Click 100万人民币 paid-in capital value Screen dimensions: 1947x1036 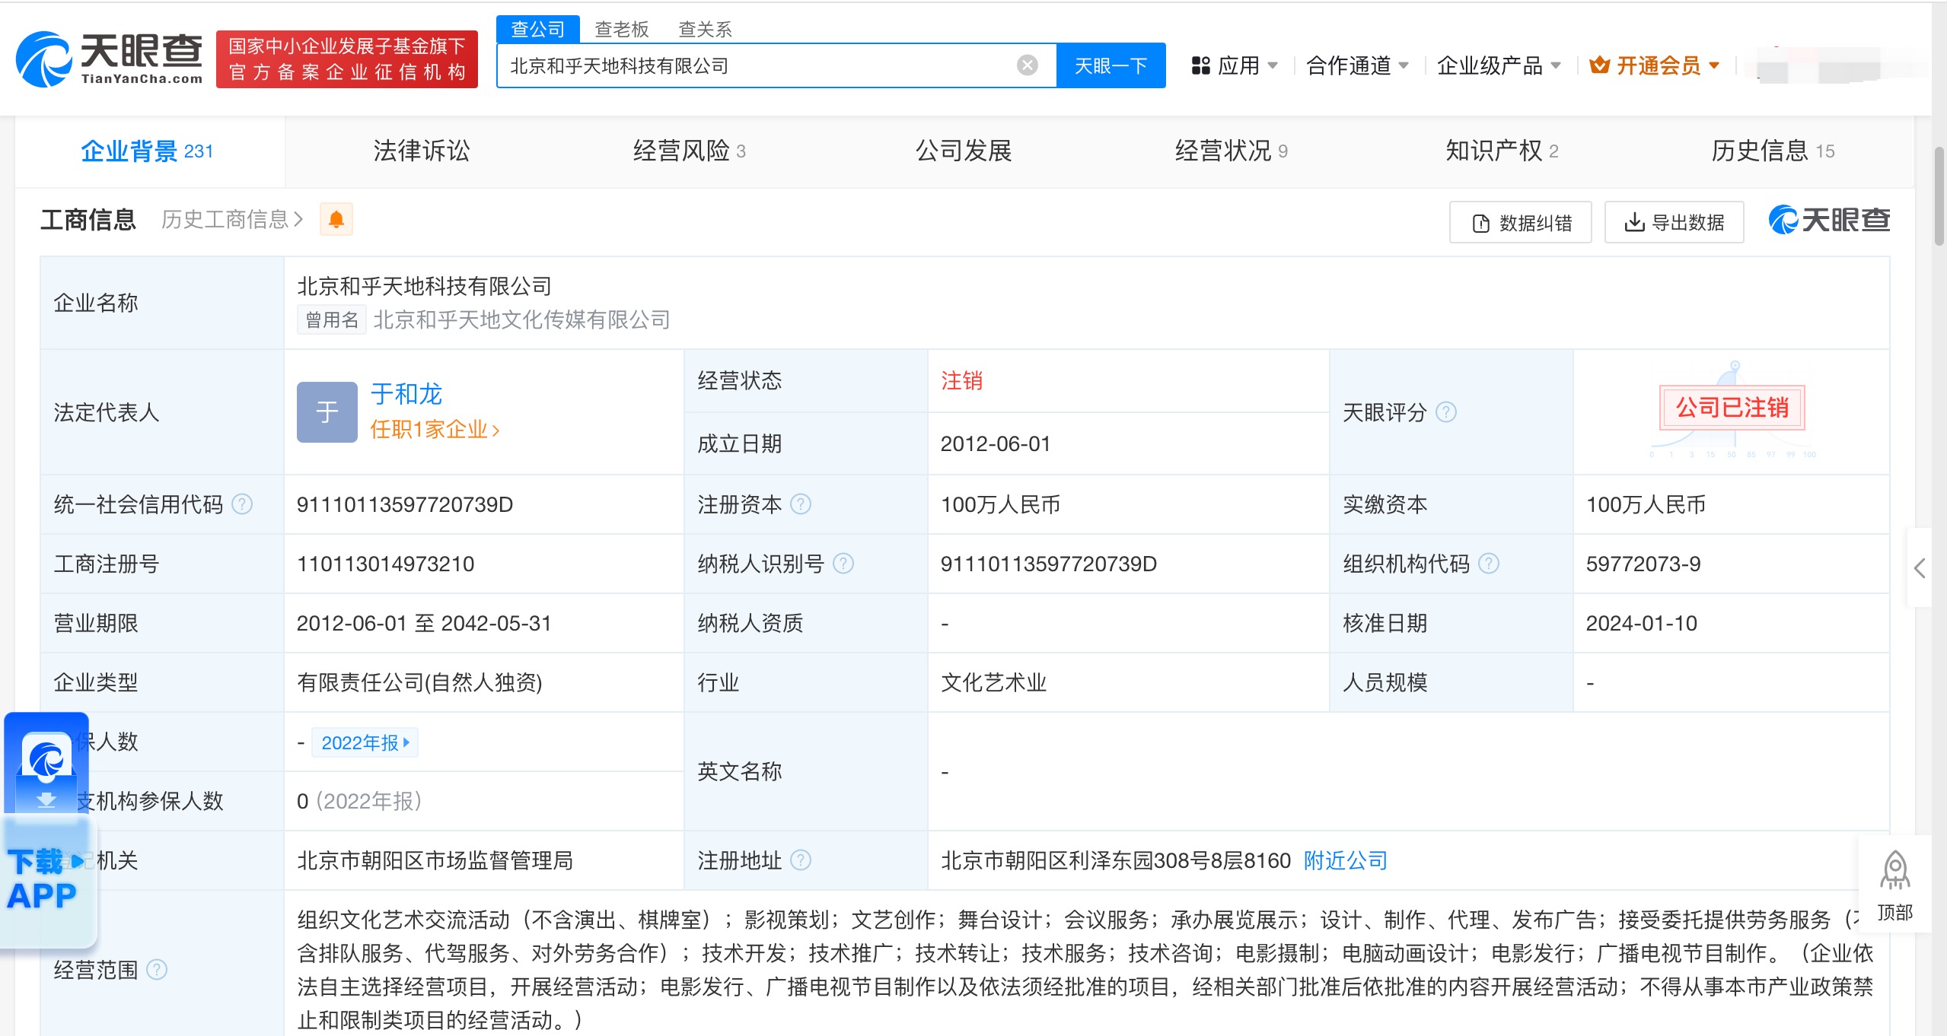coord(1646,504)
